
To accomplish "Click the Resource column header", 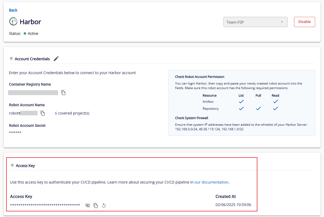I will pyautogui.click(x=210, y=96).
